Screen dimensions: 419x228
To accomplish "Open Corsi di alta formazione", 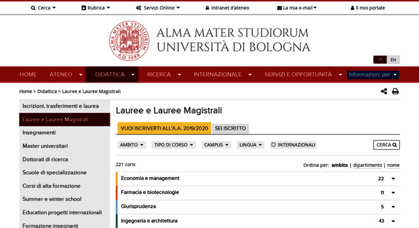I will [64, 186].
